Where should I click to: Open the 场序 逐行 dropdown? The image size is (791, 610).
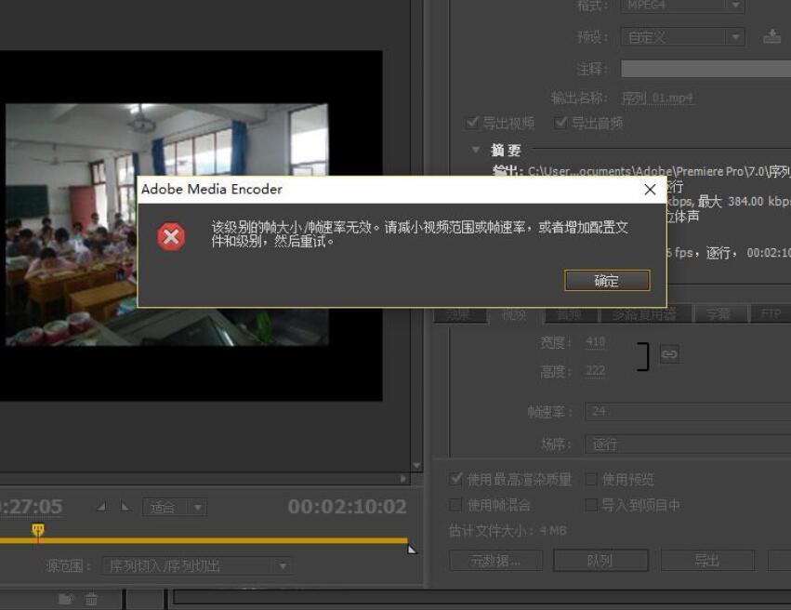(x=688, y=444)
